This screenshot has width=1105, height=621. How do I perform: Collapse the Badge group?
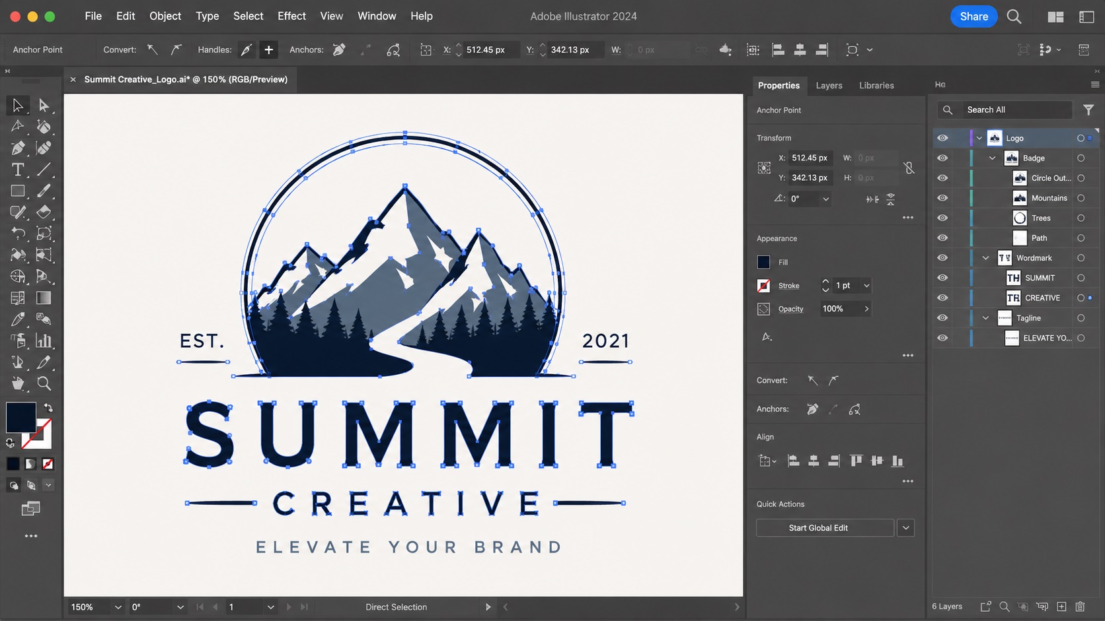(x=992, y=158)
